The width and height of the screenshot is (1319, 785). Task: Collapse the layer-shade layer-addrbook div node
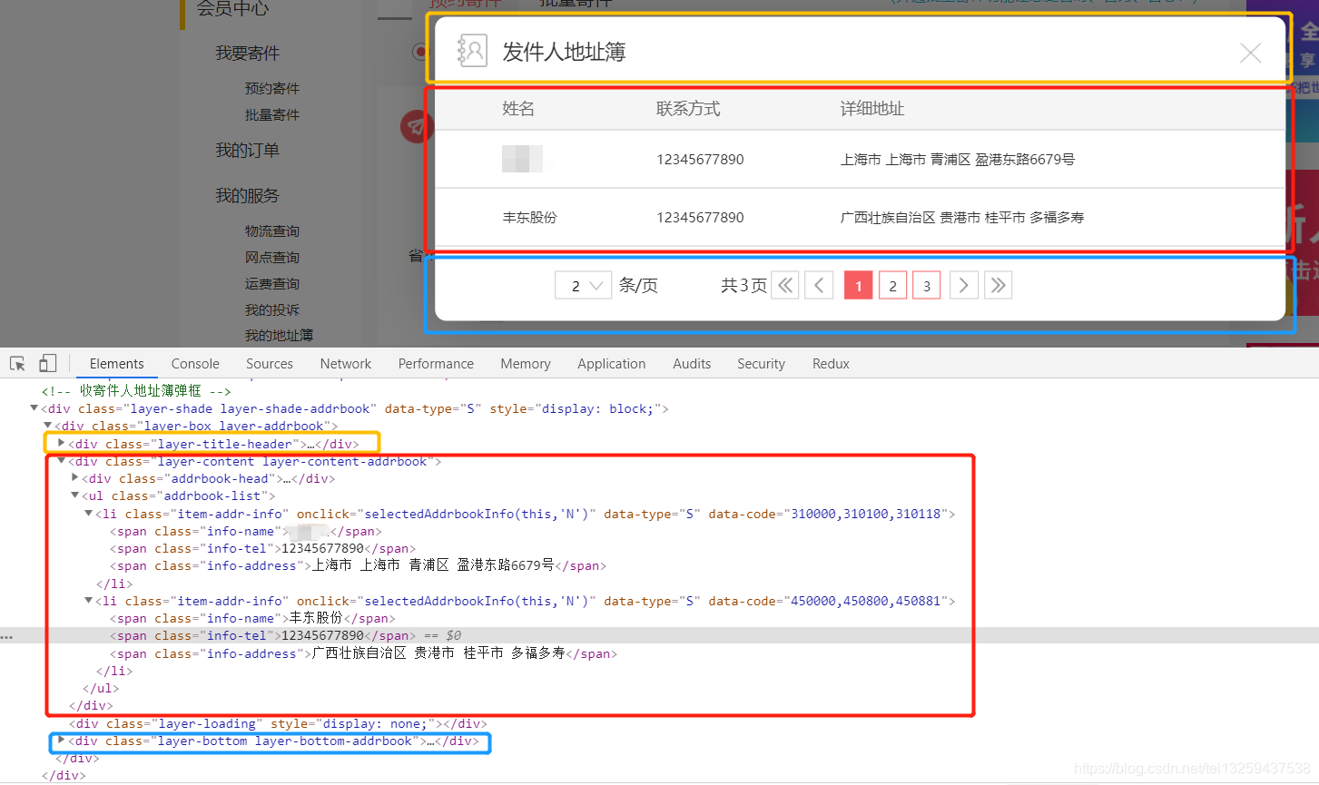click(34, 408)
